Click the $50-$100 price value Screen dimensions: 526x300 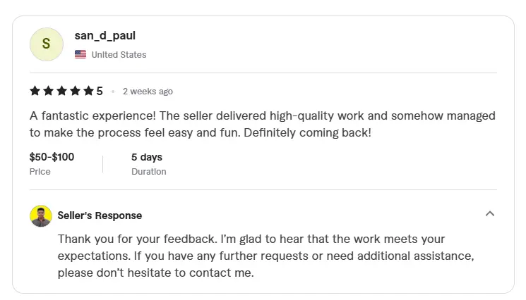[52, 157]
